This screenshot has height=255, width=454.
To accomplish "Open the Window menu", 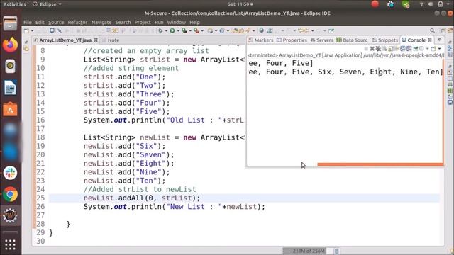I will click(177, 22).
